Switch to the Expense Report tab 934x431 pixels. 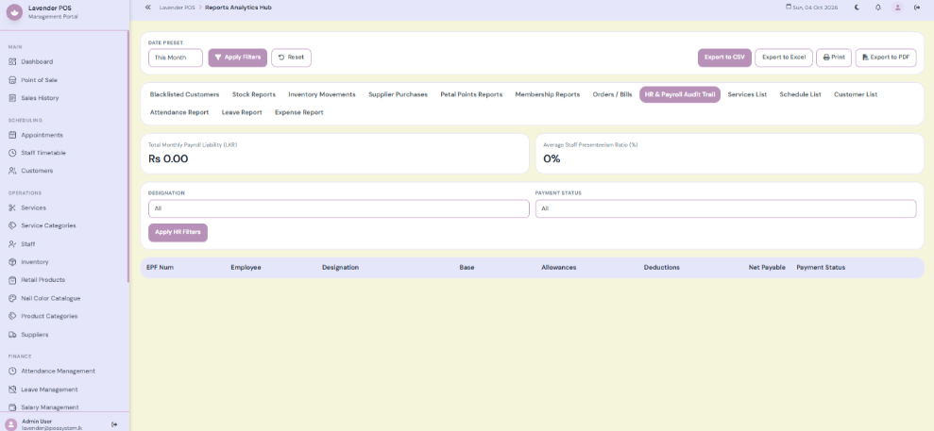coord(299,112)
